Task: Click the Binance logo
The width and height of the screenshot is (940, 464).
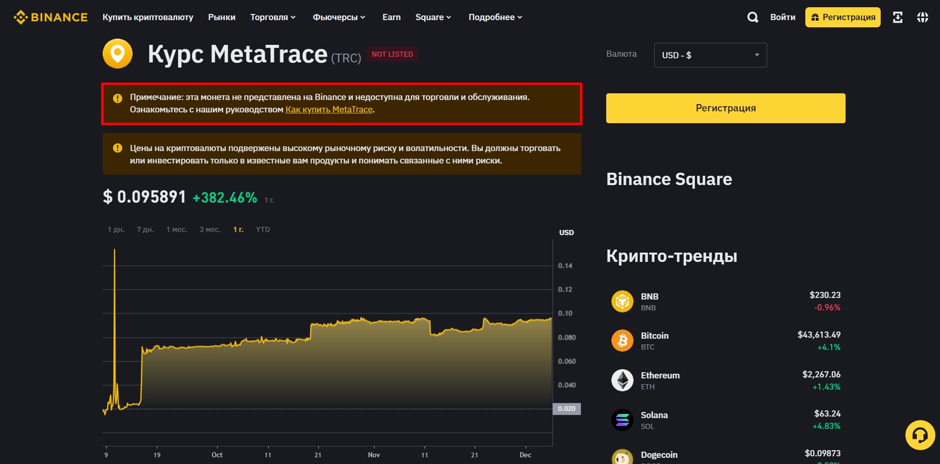Action: coord(51,17)
